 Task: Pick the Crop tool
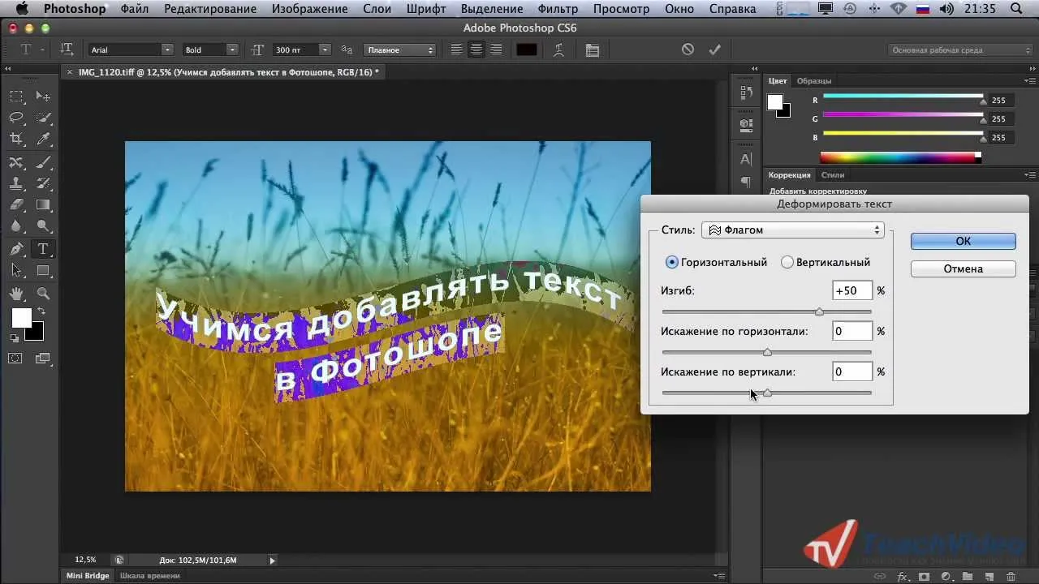(17, 140)
